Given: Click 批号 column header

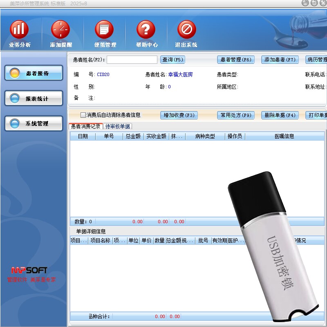Looking at the screenshot, I should click(203, 240).
